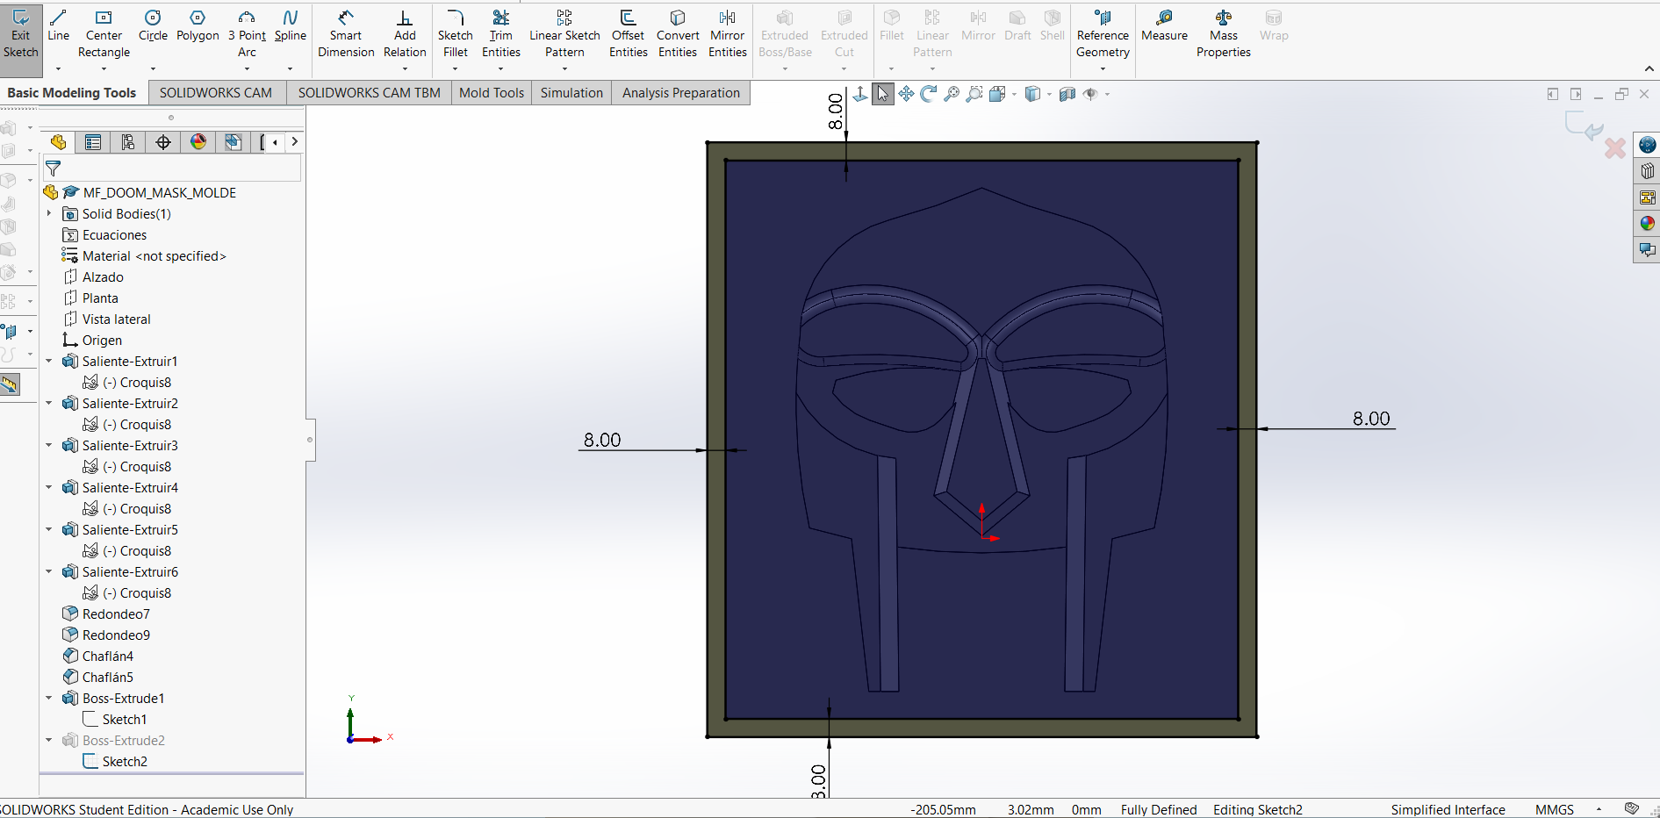Collapse the Boss-Extrude1 feature
Viewport: 1660px width, 818px height.
point(49,698)
